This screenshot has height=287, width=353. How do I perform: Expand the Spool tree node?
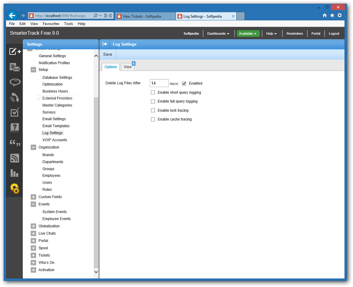point(33,248)
